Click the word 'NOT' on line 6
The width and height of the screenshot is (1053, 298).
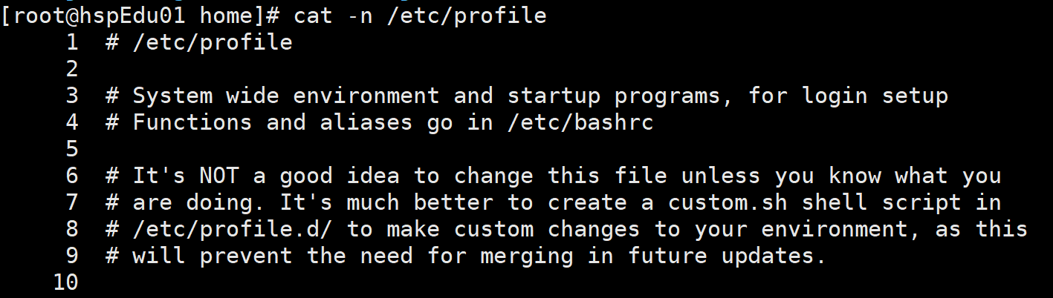tap(219, 176)
